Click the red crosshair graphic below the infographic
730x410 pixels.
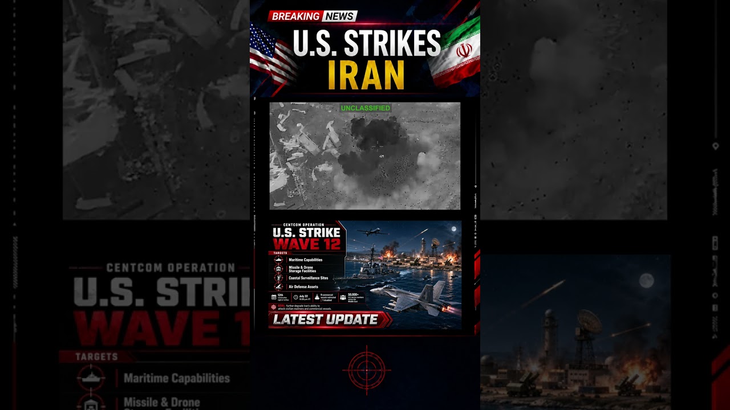coord(367,370)
